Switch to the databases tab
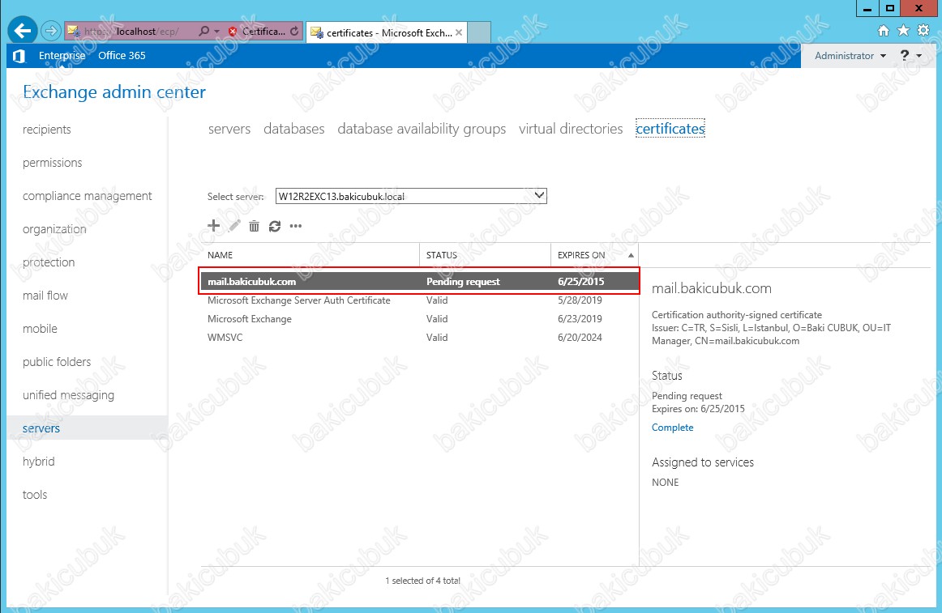The height and width of the screenshot is (613, 942). [293, 129]
